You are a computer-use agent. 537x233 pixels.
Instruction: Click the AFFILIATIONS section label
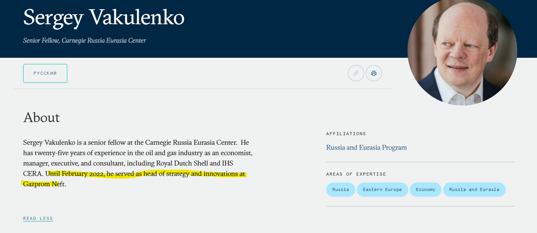(x=346, y=134)
